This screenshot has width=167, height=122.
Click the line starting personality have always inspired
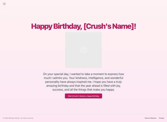pos(83,82)
